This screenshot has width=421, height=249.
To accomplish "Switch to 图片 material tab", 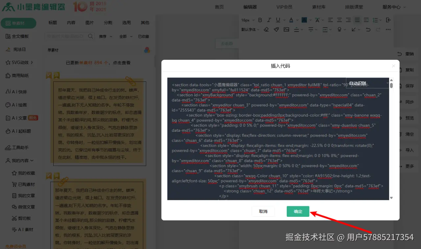I will point(89,23).
